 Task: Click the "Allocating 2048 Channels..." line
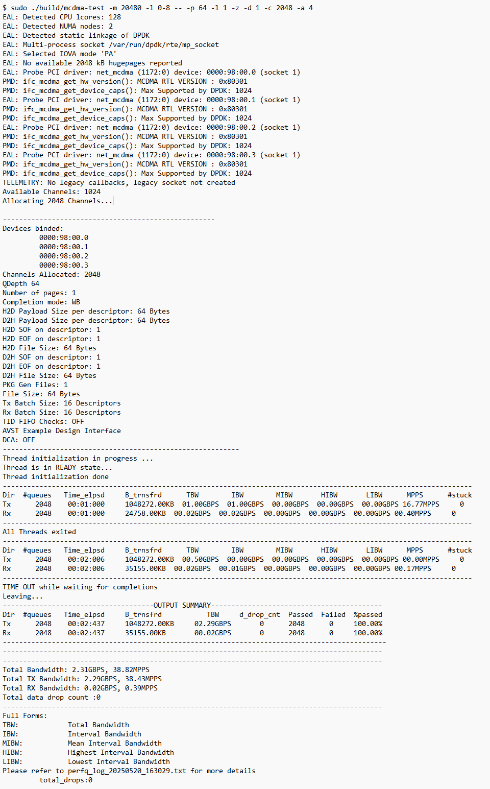point(57,201)
